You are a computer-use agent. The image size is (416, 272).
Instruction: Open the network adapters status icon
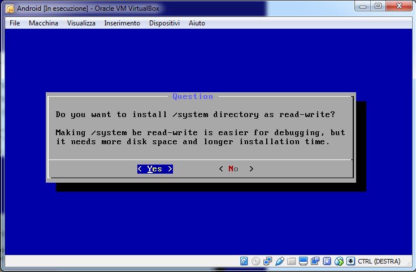(268, 261)
